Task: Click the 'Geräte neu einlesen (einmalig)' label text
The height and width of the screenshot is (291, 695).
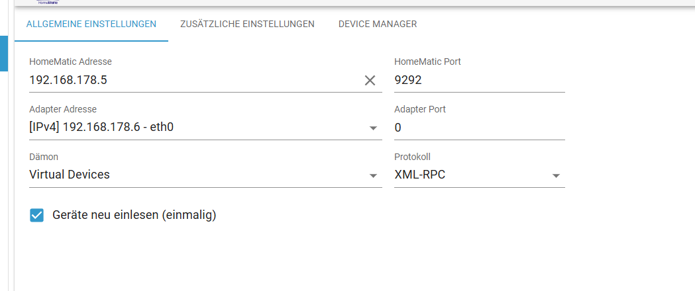Action: click(x=134, y=216)
